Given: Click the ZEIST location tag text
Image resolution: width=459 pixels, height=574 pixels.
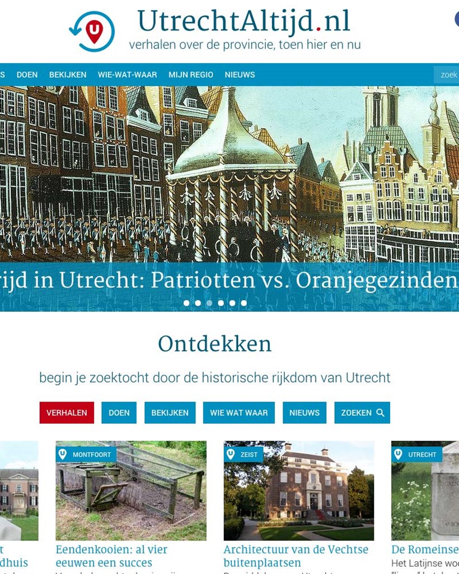Looking at the screenshot, I should click(x=249, y=455).
